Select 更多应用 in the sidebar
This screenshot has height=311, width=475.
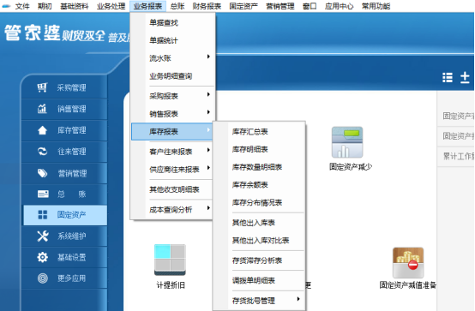click(x=64, y=278)
